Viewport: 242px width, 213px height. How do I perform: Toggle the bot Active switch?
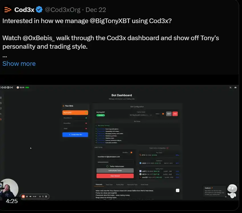coord(163,114)
